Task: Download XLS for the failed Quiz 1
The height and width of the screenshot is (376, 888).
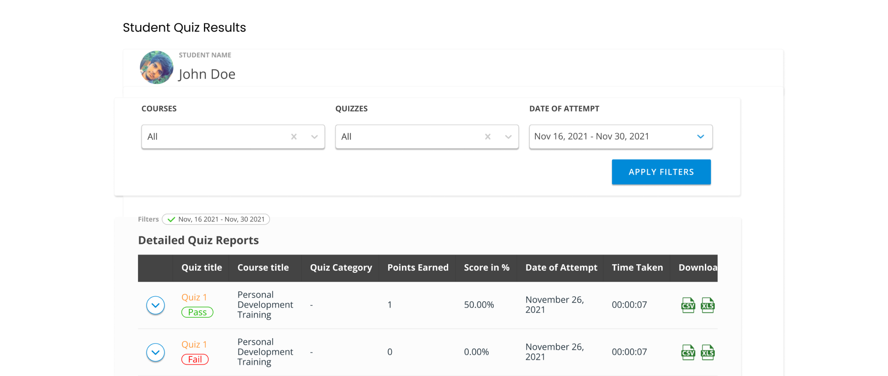Action: click(708, 352)
